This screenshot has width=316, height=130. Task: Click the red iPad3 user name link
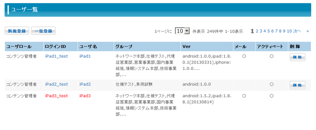85,96
